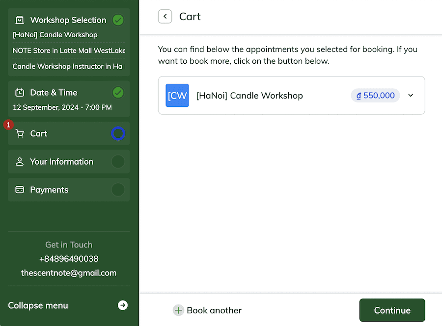The image size is (442, 326).
Task: Click the calendar icon for Date & Time
Action: pyautogui.click(x=20, y=93)
